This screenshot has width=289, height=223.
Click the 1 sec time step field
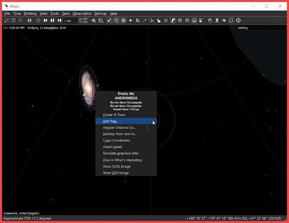(70, 21)
